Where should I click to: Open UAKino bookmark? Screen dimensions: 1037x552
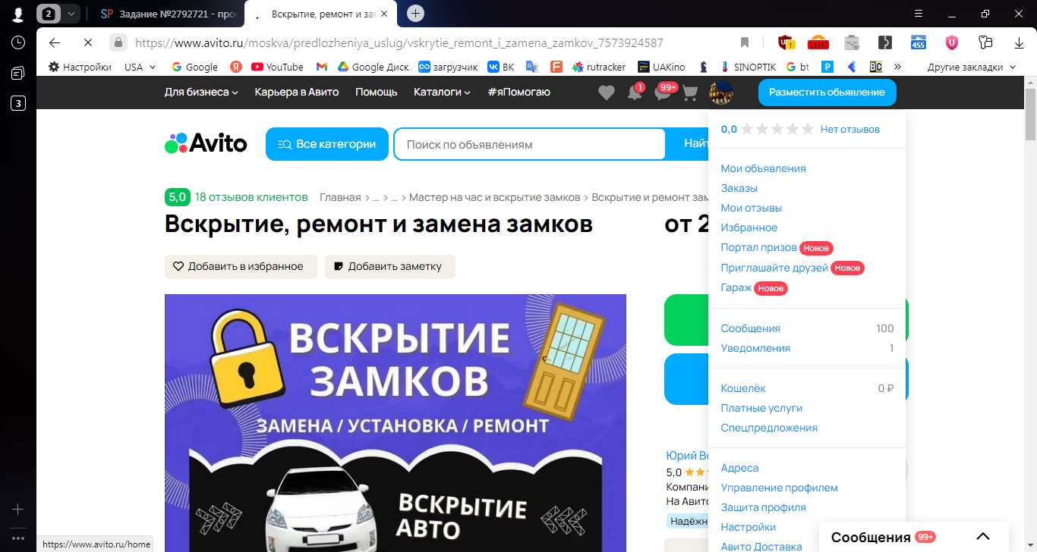661,67
